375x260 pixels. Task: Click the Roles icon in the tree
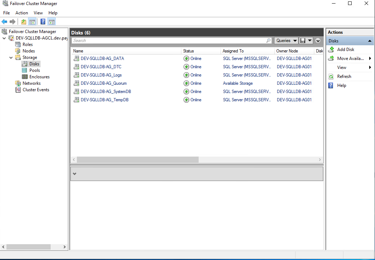click(18, 44)
